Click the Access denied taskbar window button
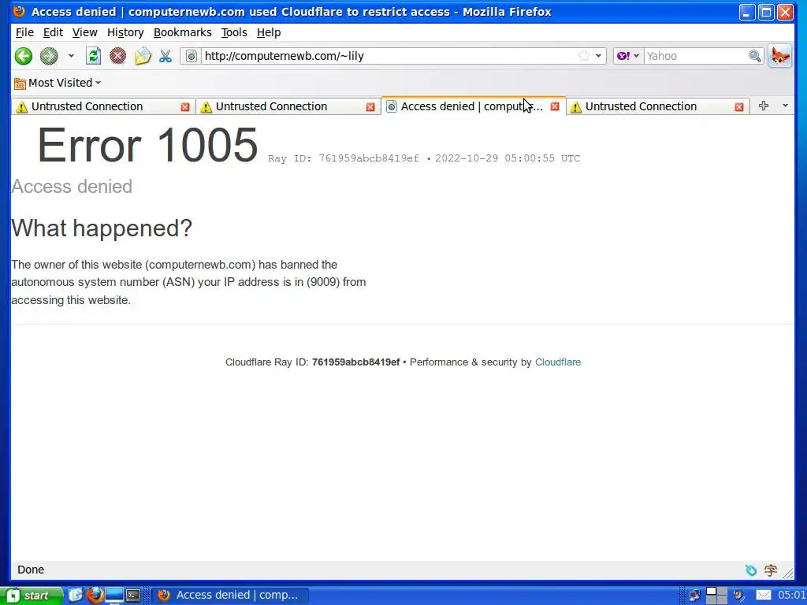807x605 pixels. (230, 596)
